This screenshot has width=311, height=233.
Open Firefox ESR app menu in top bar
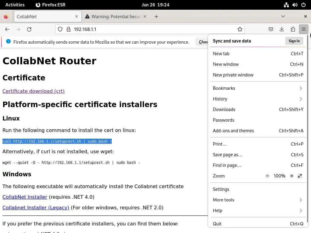[50, 5]
